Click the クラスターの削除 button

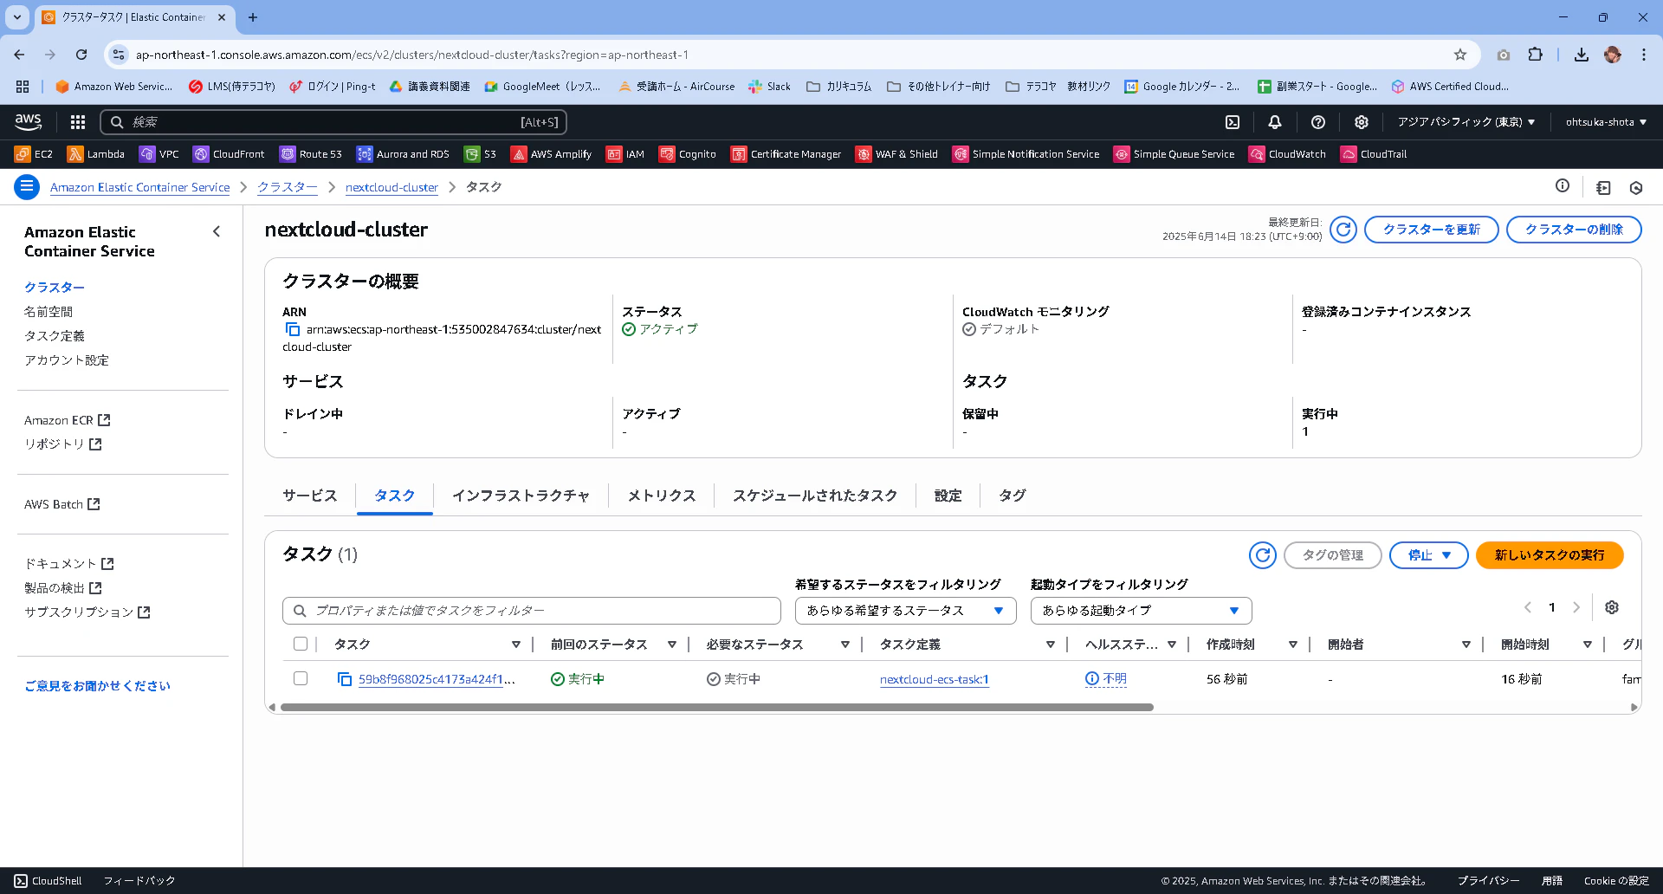pos(1574,230)
